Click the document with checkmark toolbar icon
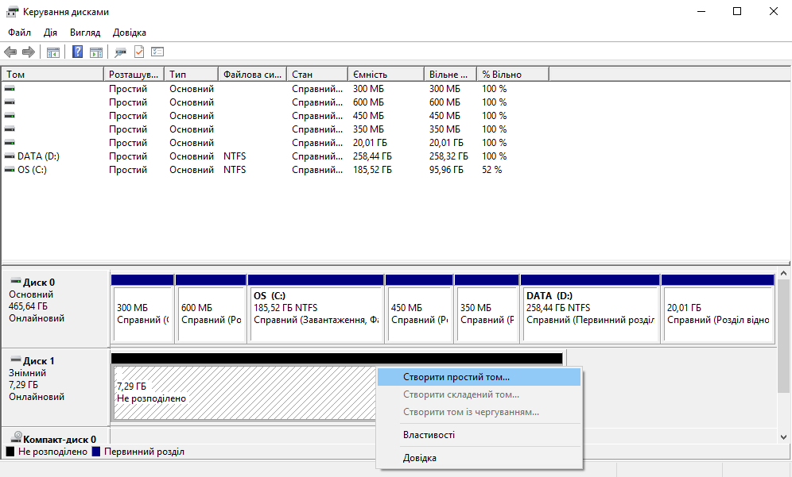Image resolution: width=792 pixels, height=477 pixels. [x=139, y=52]
